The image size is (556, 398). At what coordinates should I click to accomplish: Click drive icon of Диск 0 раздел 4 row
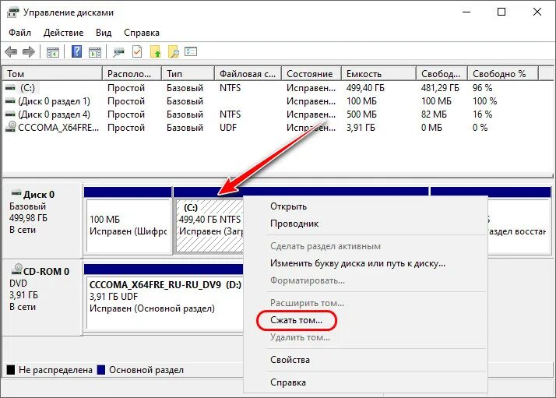point(11,114)
